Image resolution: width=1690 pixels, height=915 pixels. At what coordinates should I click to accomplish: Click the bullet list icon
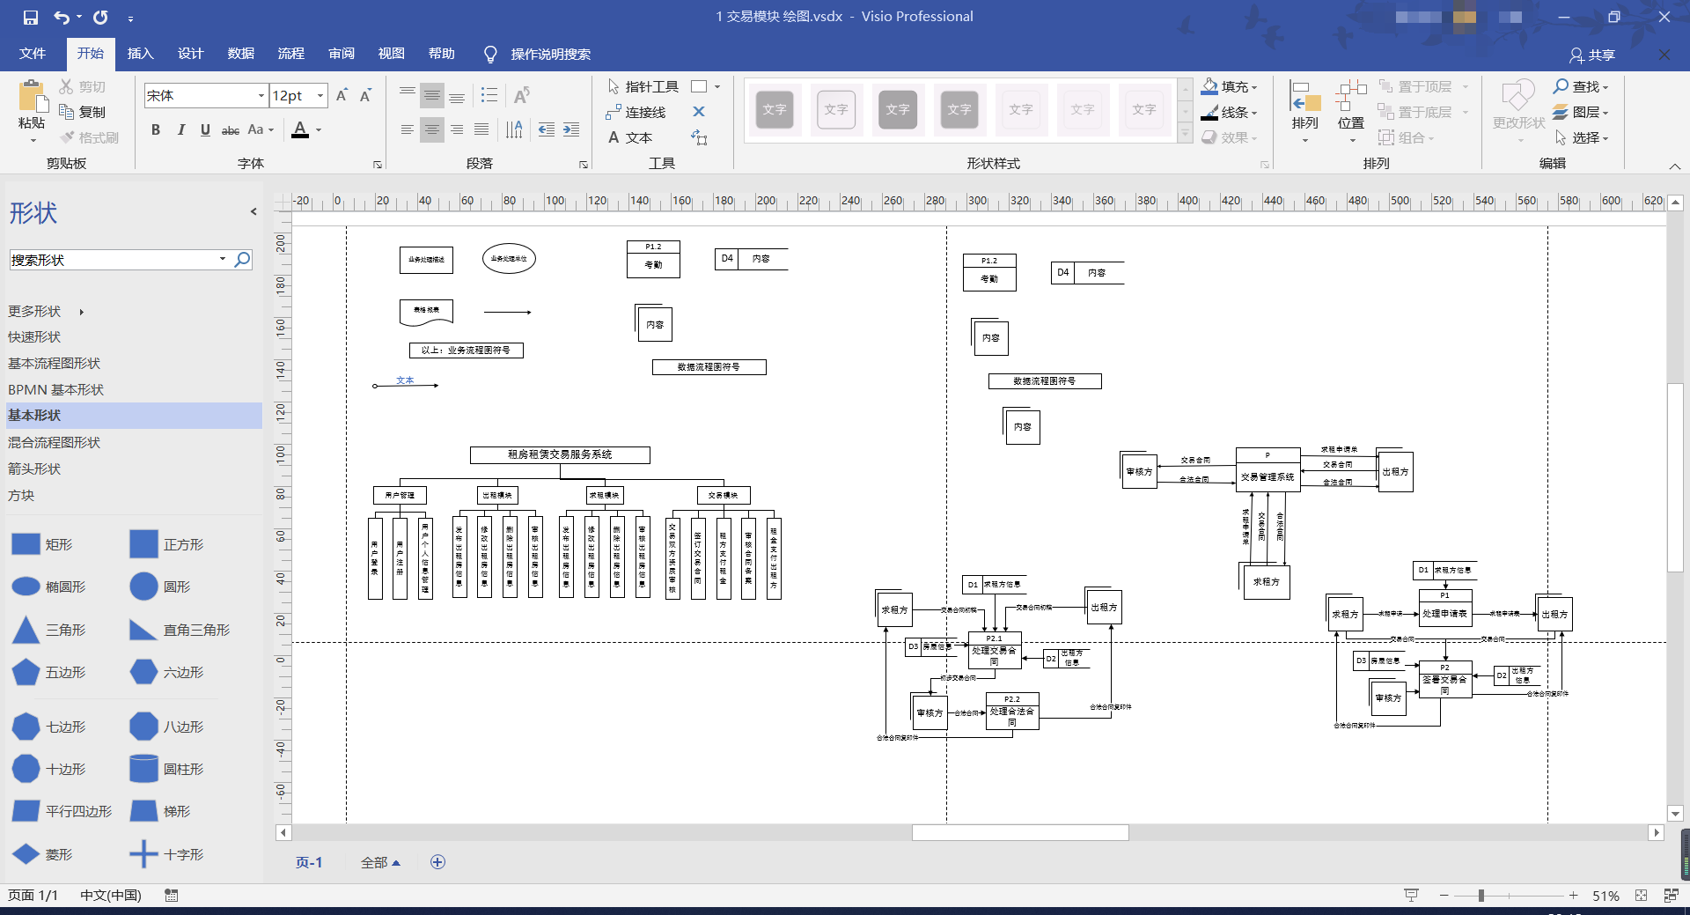click(x=489, y=95)
